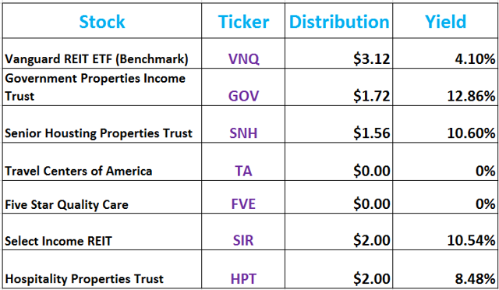Select the 12.86% yield cell
The width and height of the screenshot is (499, 290).
point(445,87)
